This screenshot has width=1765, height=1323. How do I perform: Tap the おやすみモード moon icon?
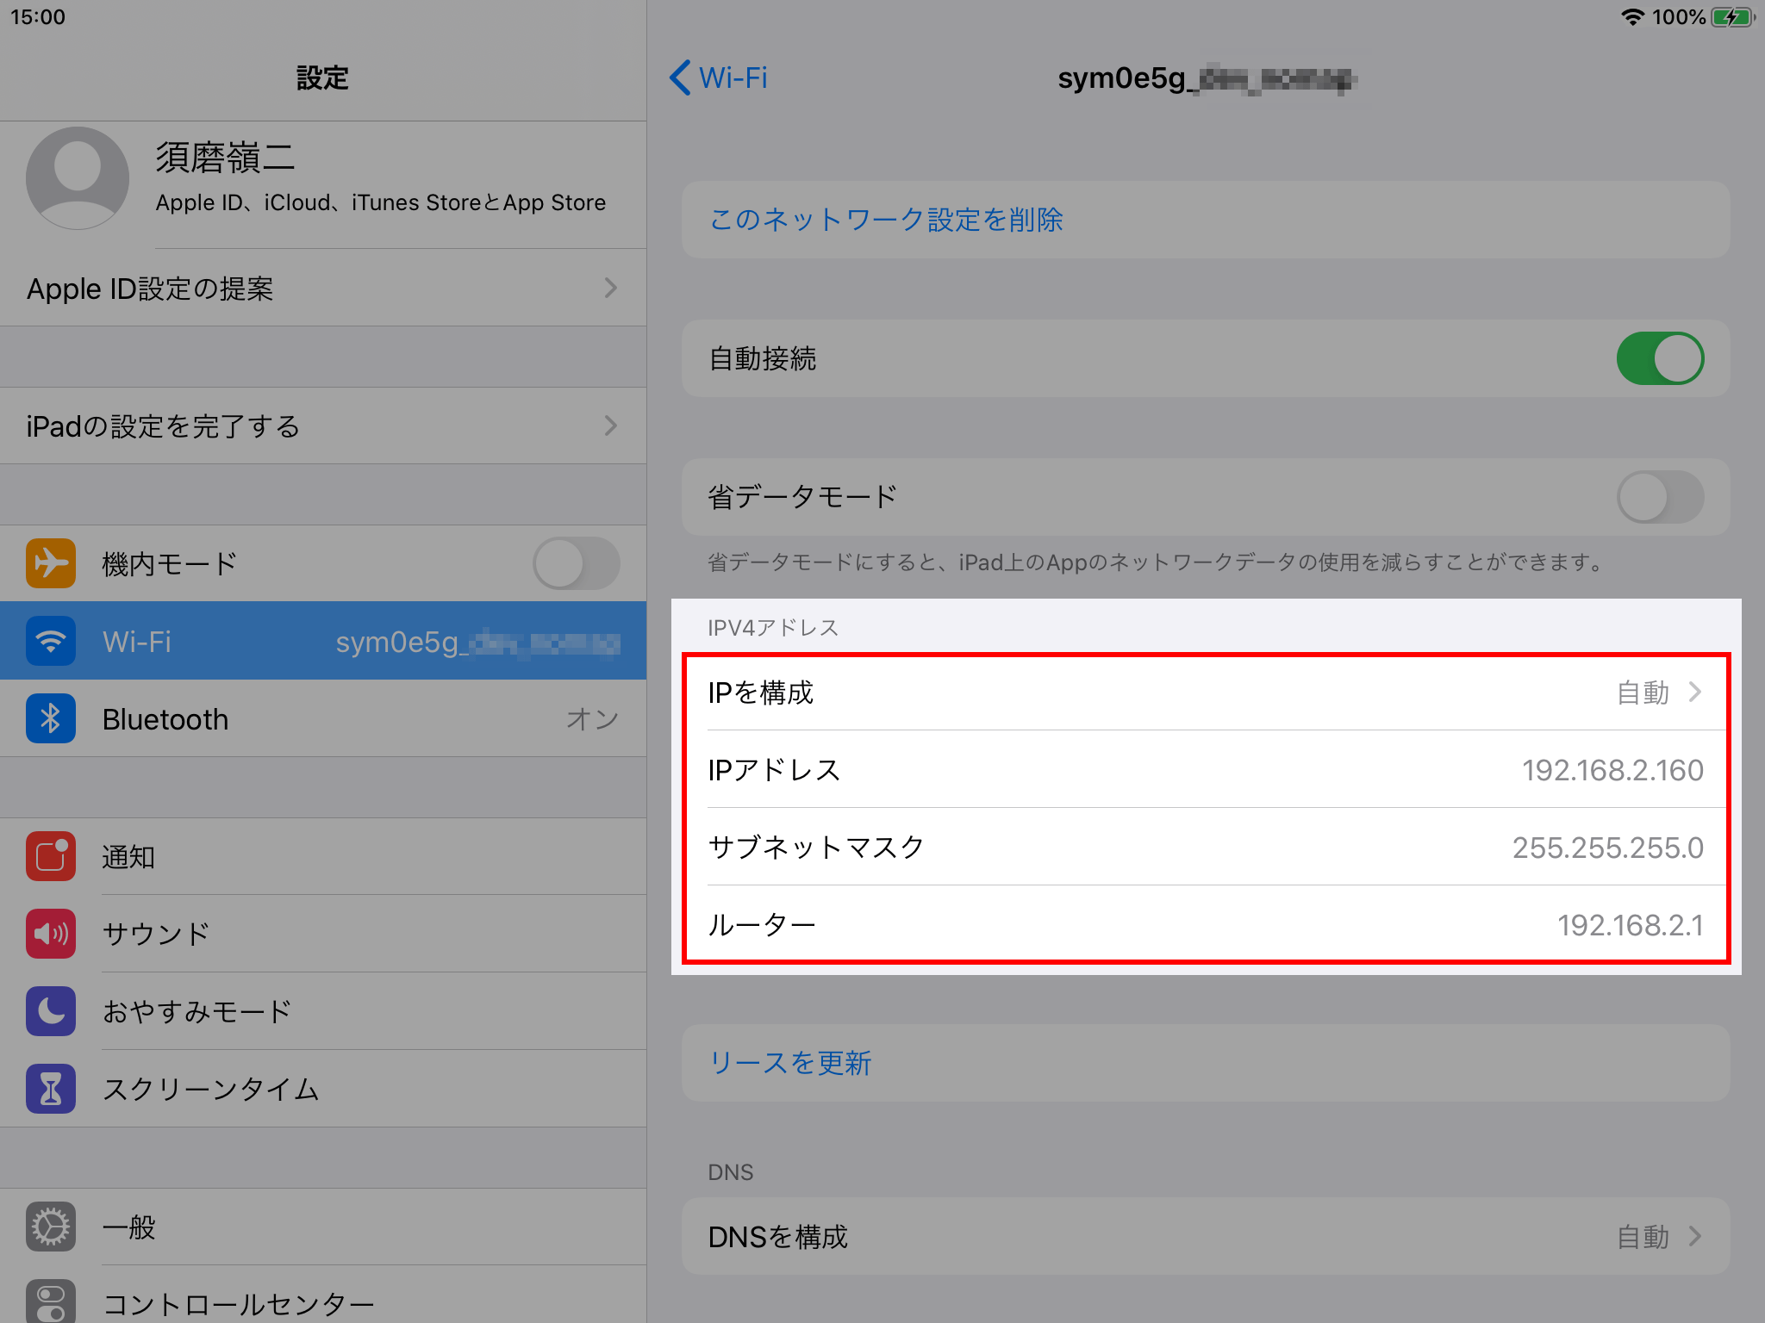(51, 1011)
